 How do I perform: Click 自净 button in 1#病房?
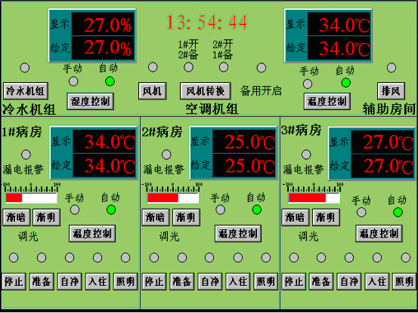click(x=70, y=281)
